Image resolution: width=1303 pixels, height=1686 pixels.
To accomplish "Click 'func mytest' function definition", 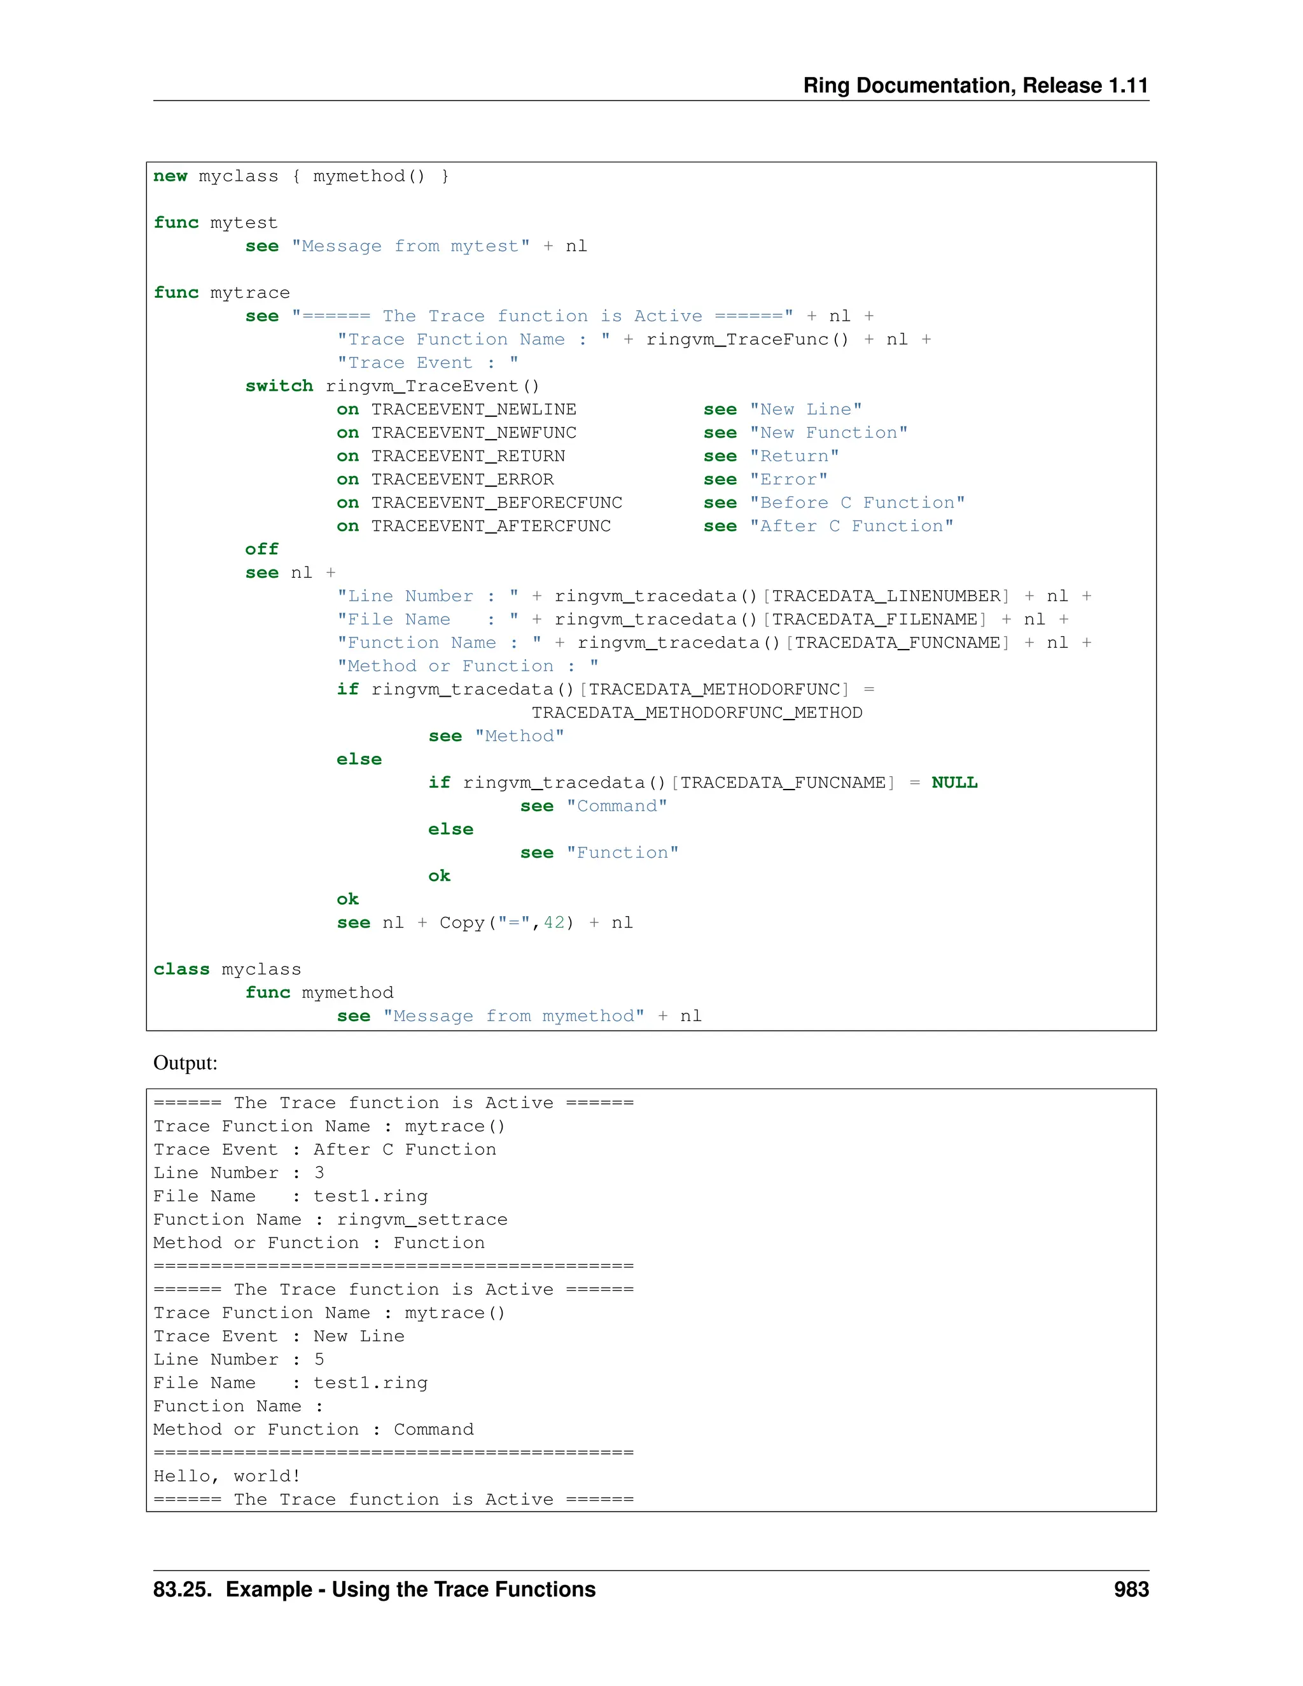I will [x=214, y=223].
